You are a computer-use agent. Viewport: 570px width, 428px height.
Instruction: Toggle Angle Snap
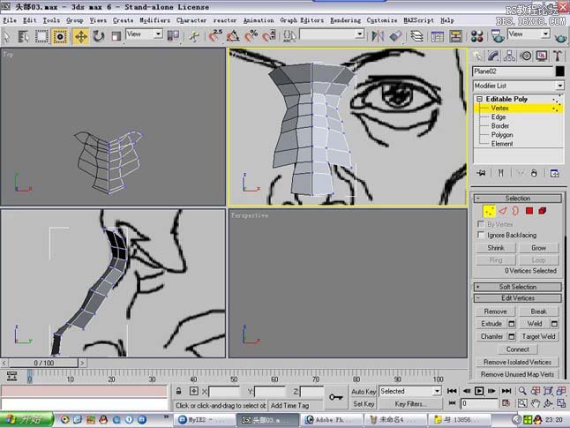233,35
